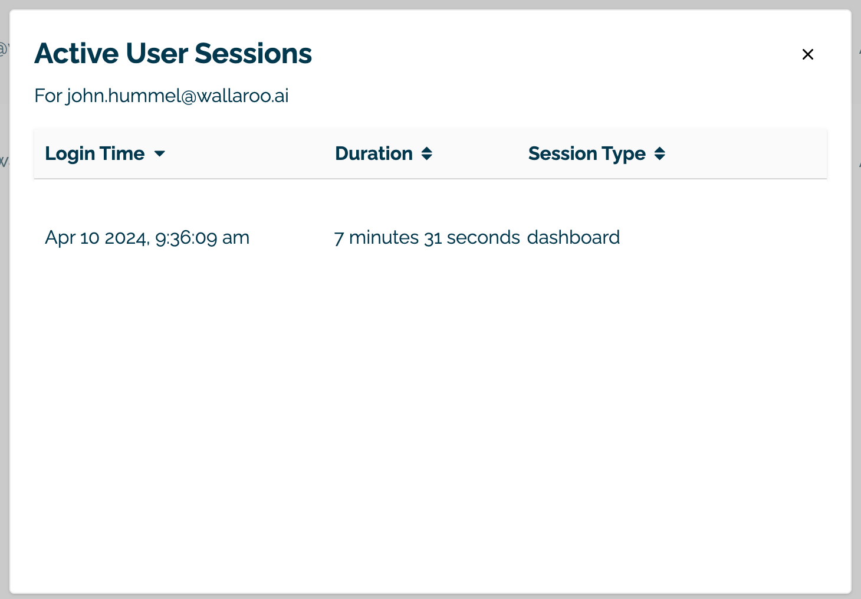Select the dashboard session type cell
The height and width of the screenshot is (599, 861).
(x=573, y=238)
